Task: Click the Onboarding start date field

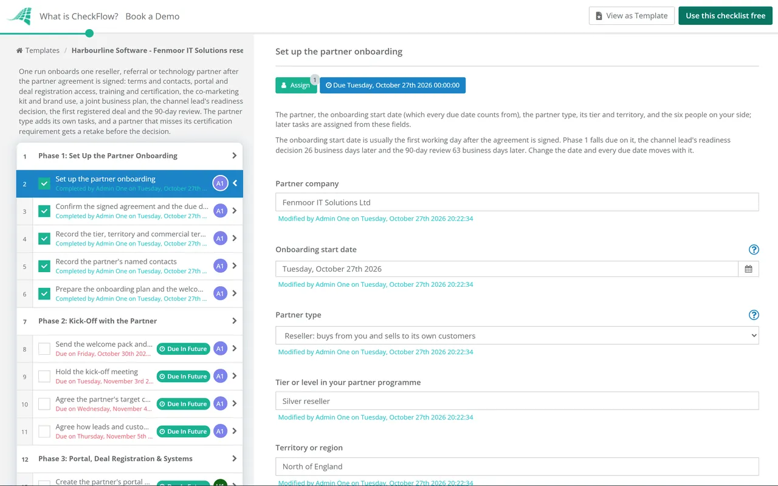Action: 507,269
